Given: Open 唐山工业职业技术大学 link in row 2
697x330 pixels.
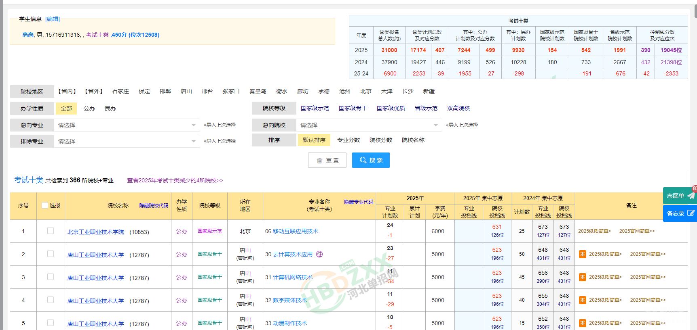Looking at the screenshot, I should [95, 255].
